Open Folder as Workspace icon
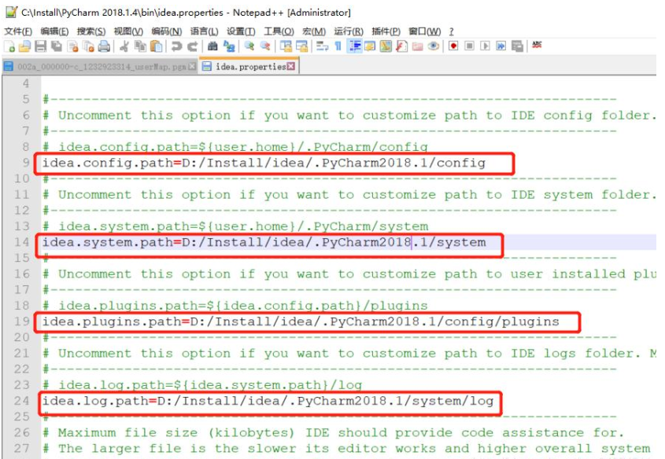Image resolution: width=665 pixels, height=459 pixels. point(418,46)
